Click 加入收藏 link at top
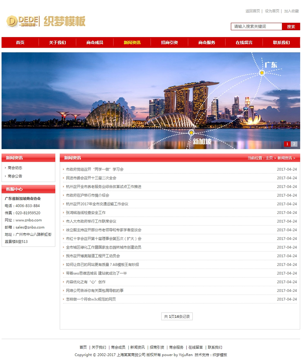The height and width of the screenshot is (363, 302). click(x=291, y=11)
